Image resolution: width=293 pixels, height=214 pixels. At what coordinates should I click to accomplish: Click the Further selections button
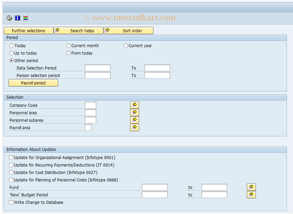28,30
